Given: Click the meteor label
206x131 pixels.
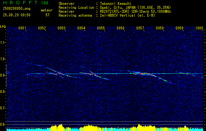Looking at the screenshot, I should [47, 10].
